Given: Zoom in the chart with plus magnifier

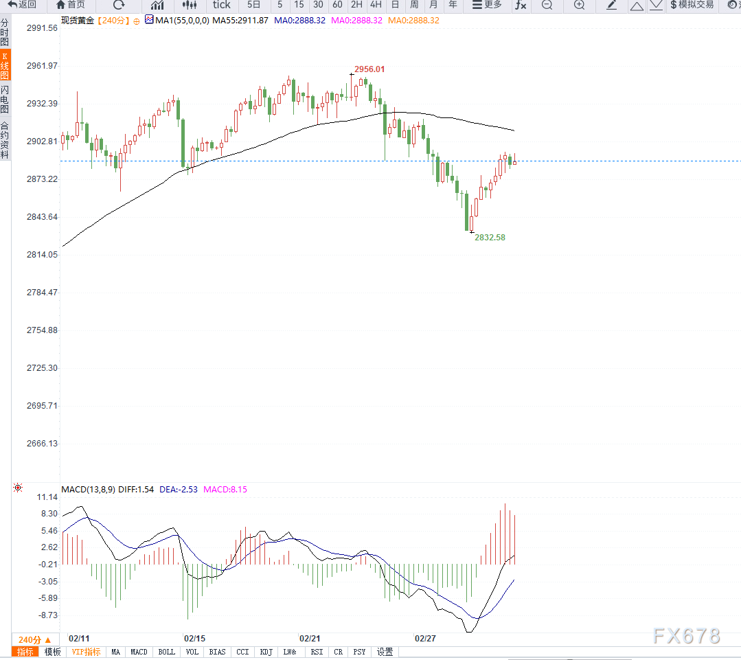Looking at the screenshot, I should pos(579,5).
